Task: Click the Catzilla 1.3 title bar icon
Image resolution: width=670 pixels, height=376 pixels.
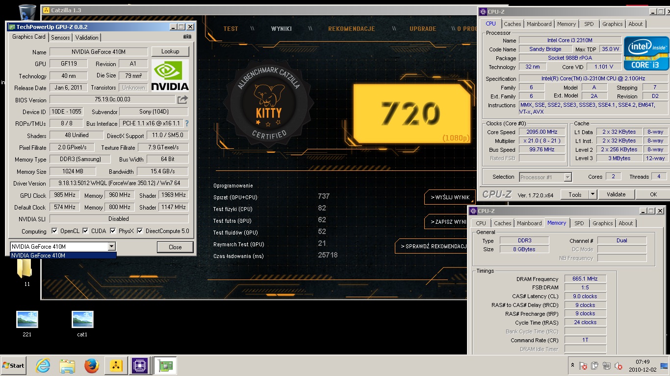Action: 47,10
